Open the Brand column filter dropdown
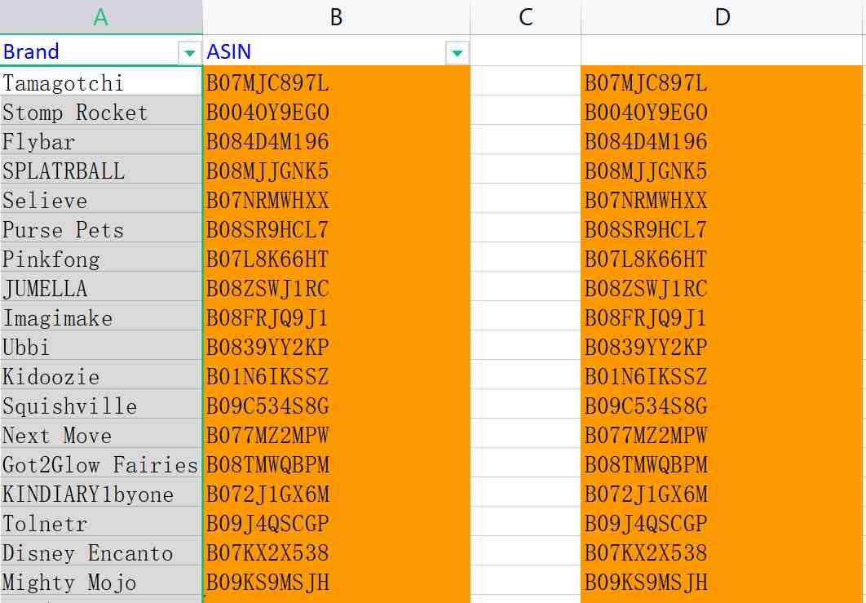 189,53
